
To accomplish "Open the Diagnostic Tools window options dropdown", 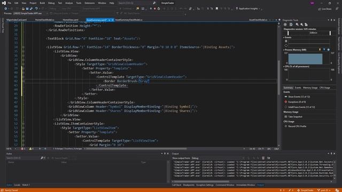I will point(329,20).
